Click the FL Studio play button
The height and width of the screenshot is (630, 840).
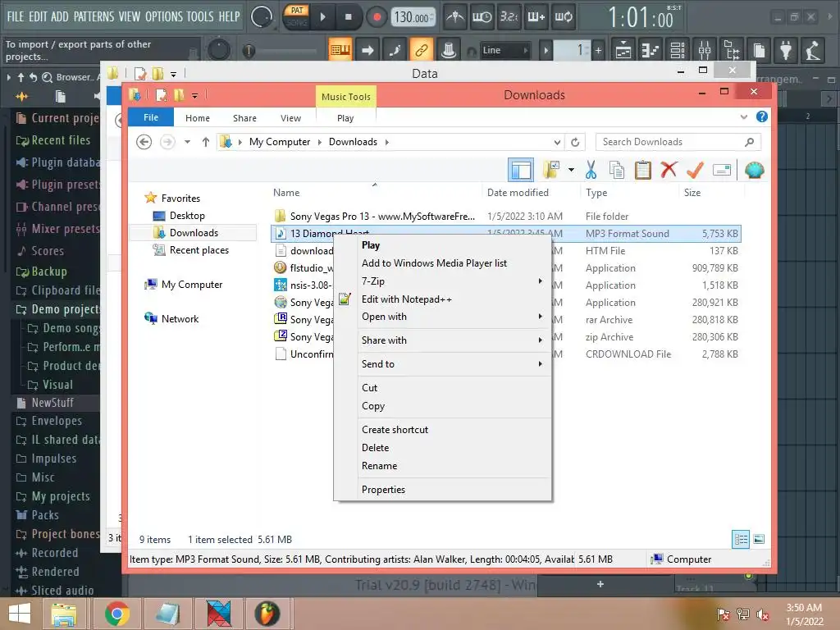323,16
